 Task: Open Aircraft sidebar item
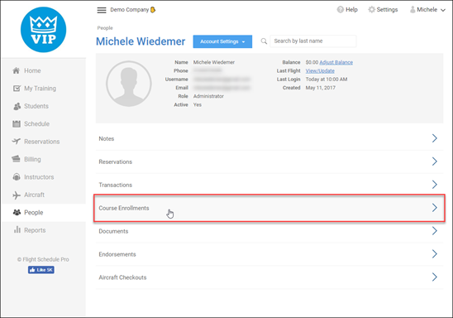tap(43, 195)
